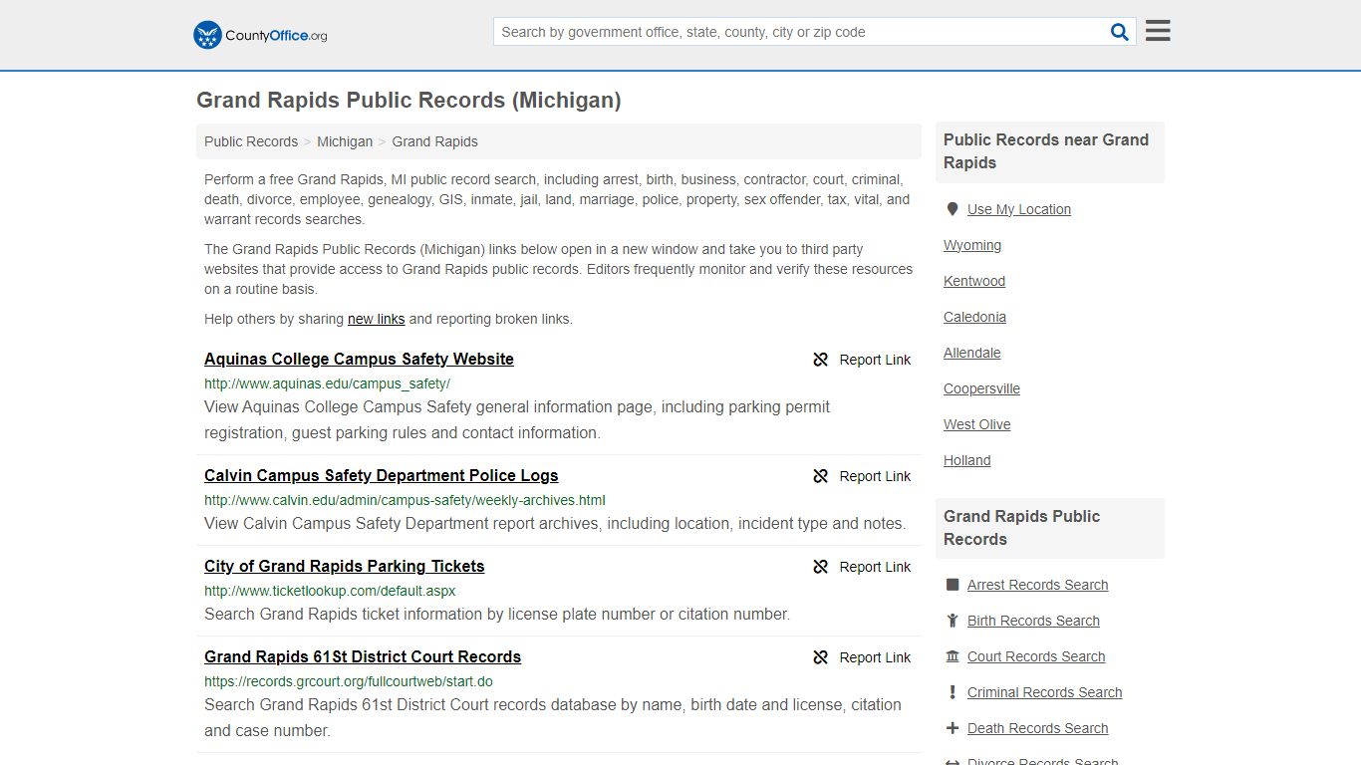
Task: Click the broken-link icon for Parking Tickets row
Action: point(820,567)
